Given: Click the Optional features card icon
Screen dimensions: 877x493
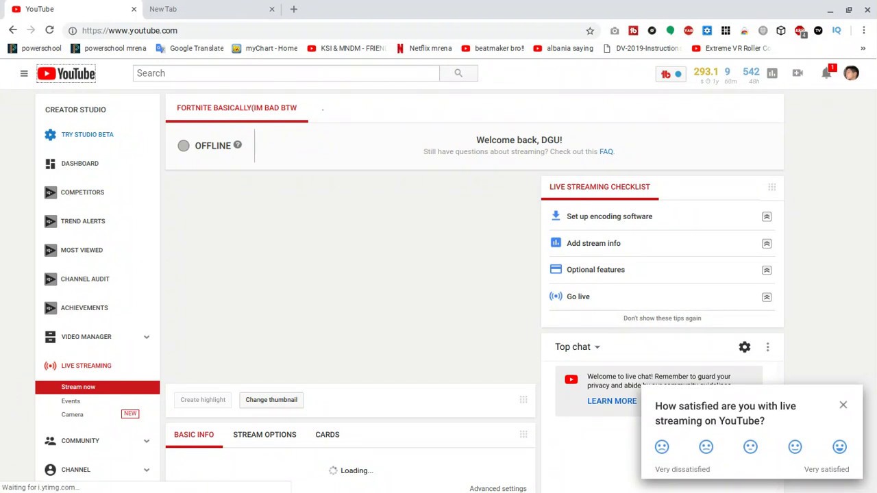Looking at the screenshot, I should pyautogui.click(x=556, y=269).
